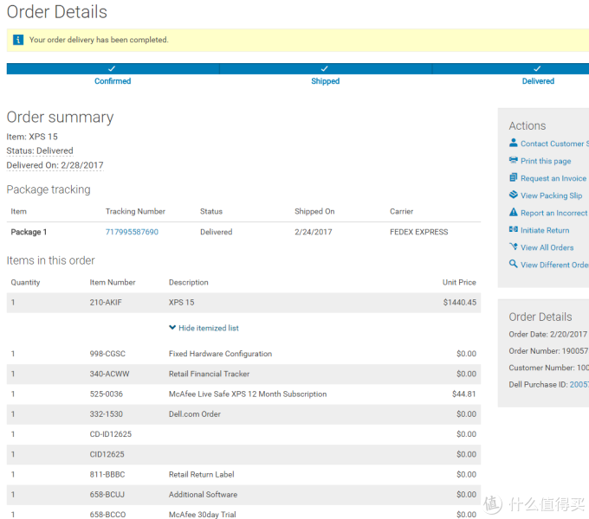The height and width of the screenshot is (519, 589).
Task: Open View Packing Slip link
Action: (551, 195)
